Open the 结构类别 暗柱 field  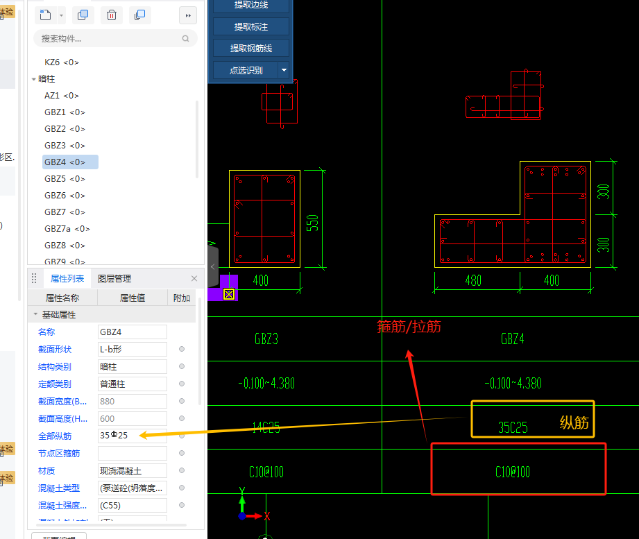point(133,367)
